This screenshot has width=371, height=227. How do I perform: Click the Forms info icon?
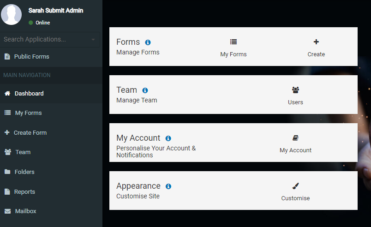click(148, 42)
